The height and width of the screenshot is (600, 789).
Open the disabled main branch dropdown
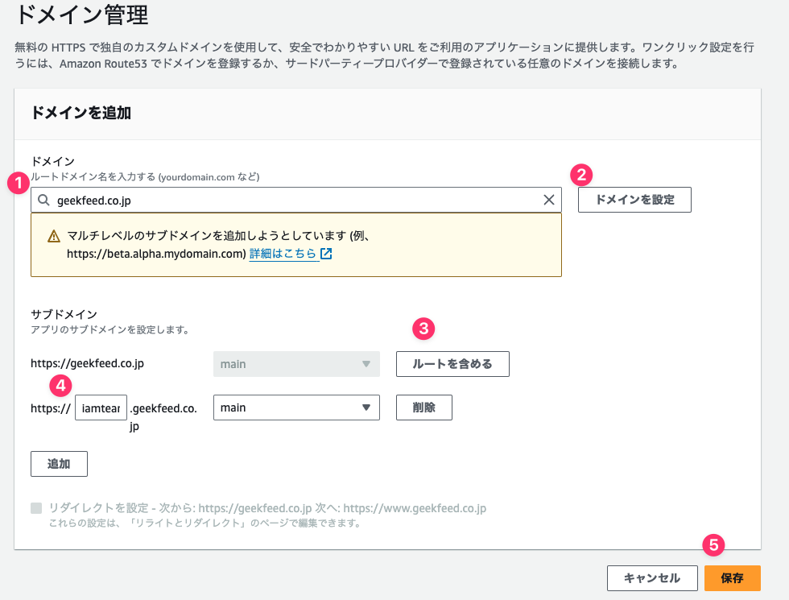coord(296,364)
